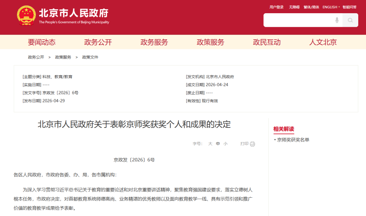Enable 无障碍 accessibility mode
The height and width of the screenshot is (216, 366).
(x=294, y=7)
